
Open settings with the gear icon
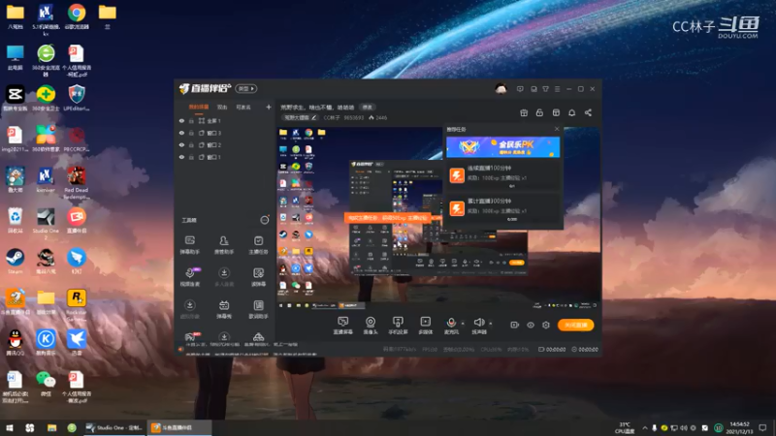coord(546,325)
